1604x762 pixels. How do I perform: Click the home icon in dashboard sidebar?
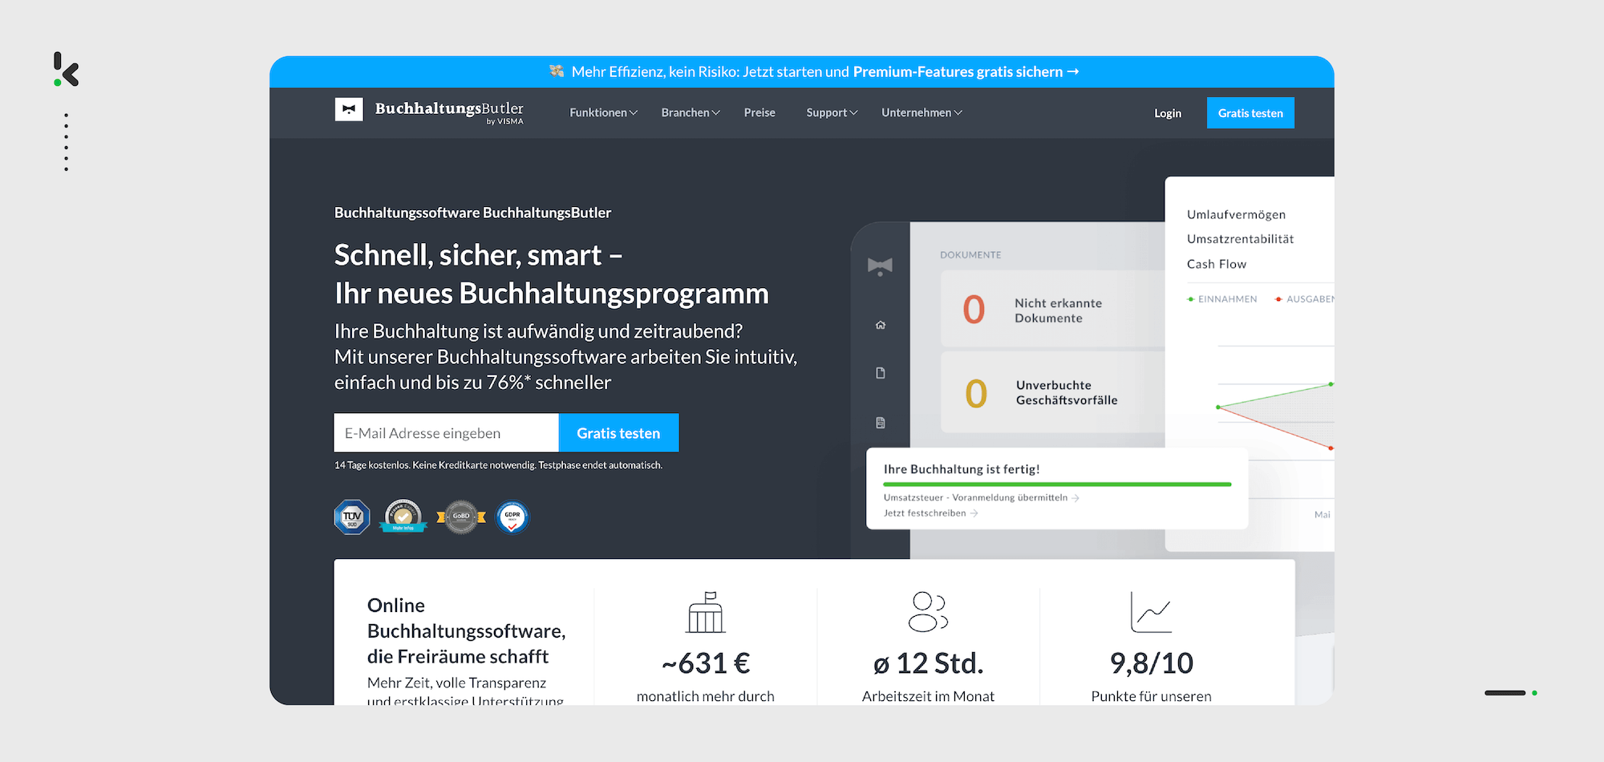click(881, 325)
